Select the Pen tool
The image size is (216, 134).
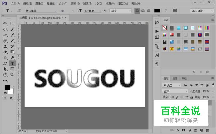pyautogui.click(x=5, y=63)
